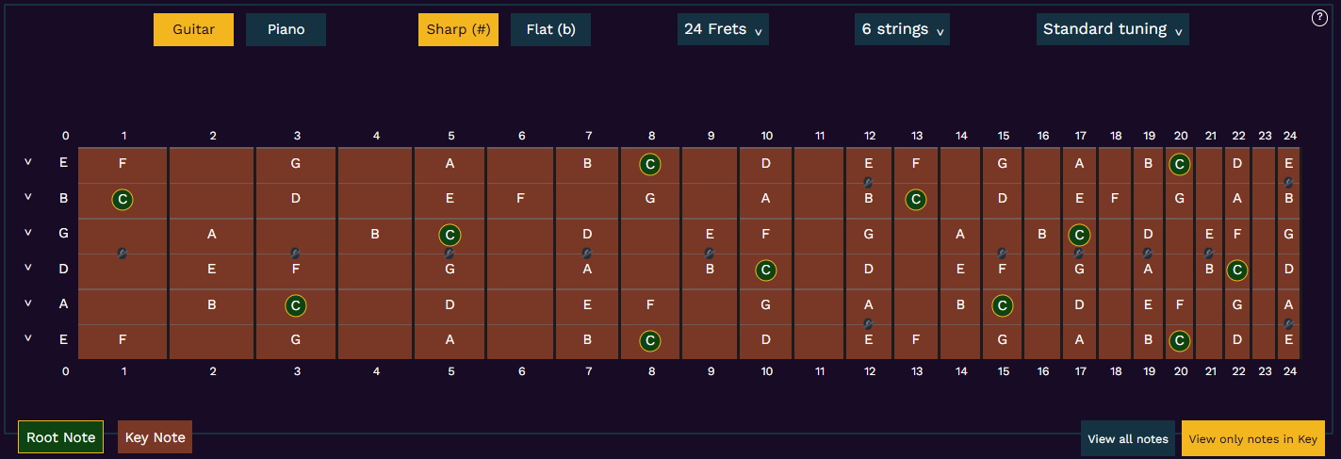Click View all notes button
Viewport: 1341px width, 459px height.
pos(1128,438)
